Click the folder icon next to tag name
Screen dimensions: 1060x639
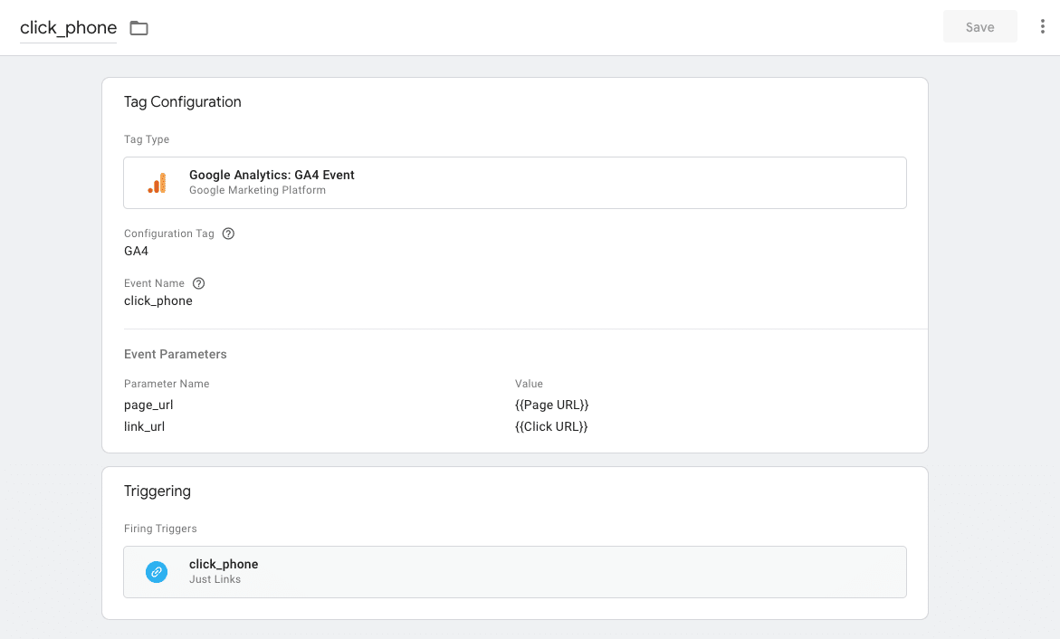pos(138,28)
